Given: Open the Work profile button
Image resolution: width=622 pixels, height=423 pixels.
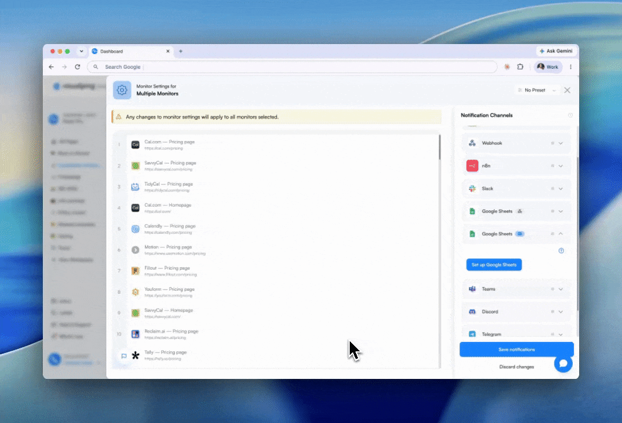Looking at the screenshot, I should [x=547, y=67].
